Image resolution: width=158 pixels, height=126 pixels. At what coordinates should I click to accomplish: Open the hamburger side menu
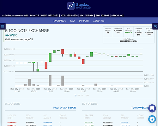(3, 26)
